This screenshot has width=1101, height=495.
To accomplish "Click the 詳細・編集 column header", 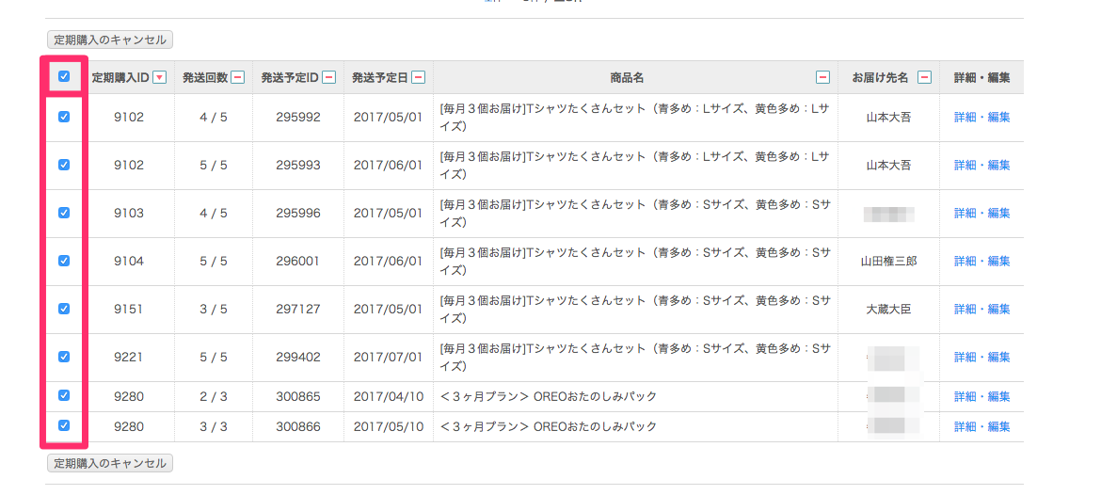I will [x=981, y=78].
